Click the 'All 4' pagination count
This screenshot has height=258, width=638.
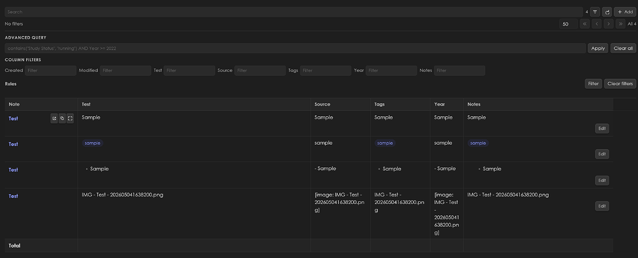(x=632, y=24)
